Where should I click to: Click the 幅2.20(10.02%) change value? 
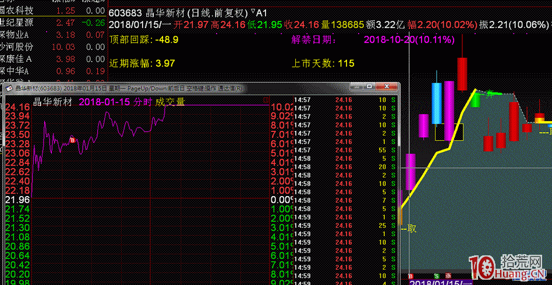pos(442,25)
